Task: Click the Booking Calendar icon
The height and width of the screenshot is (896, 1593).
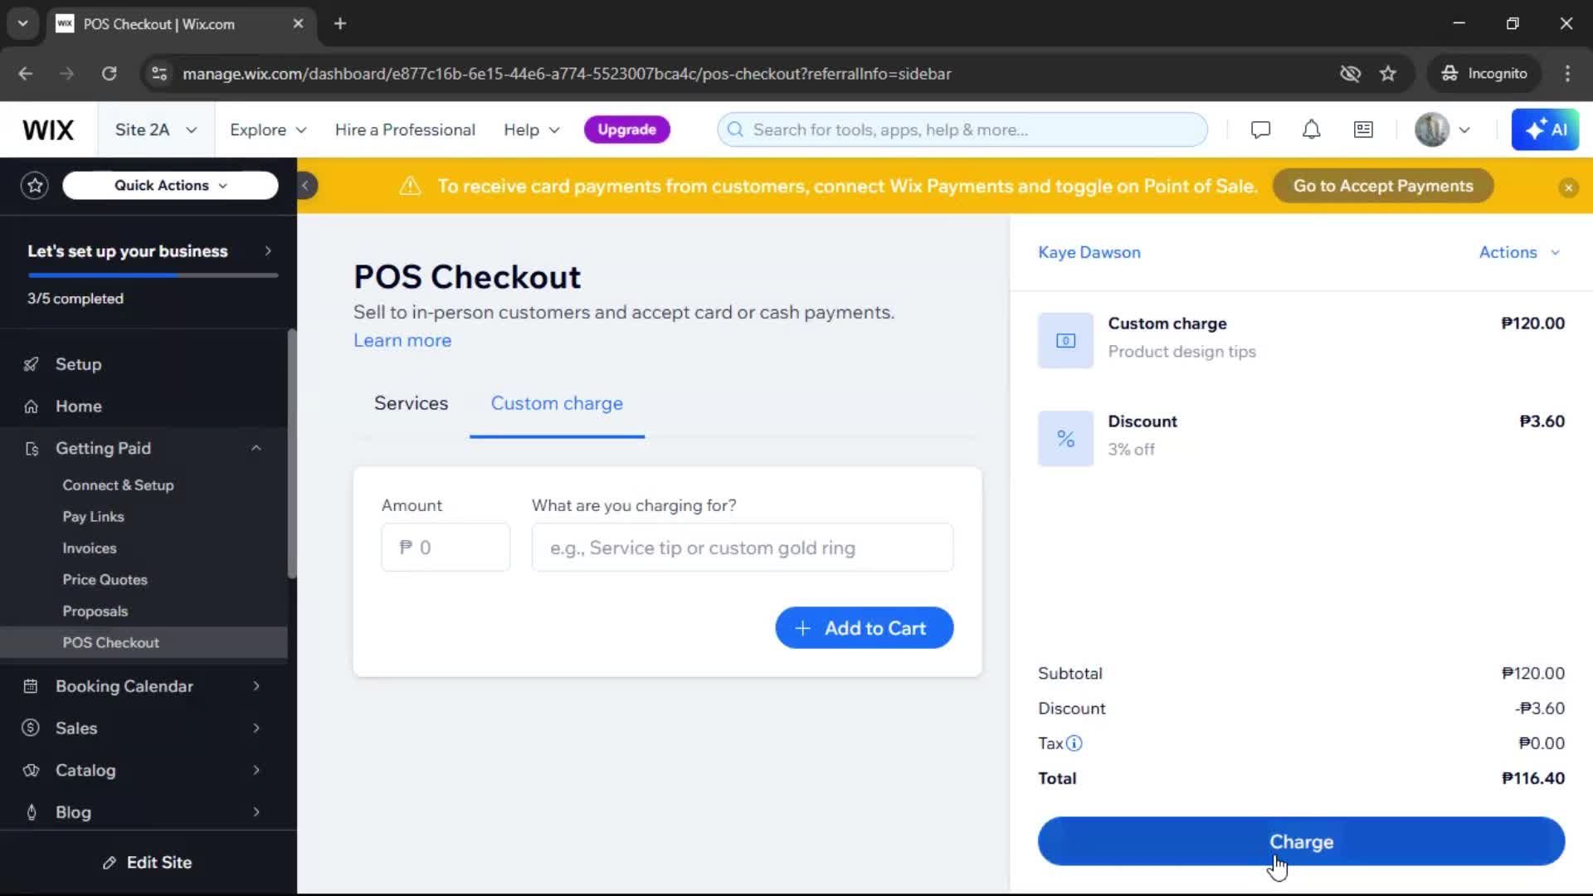Action: coord(32,686)
